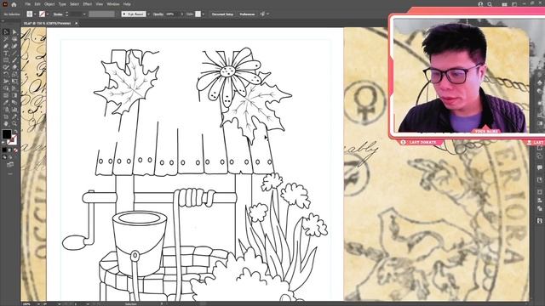Activate the Hand tool
545x306 pixels.
pos(6,123)
